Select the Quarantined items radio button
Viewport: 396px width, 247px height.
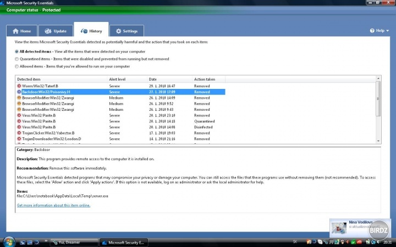coord(16,59)
